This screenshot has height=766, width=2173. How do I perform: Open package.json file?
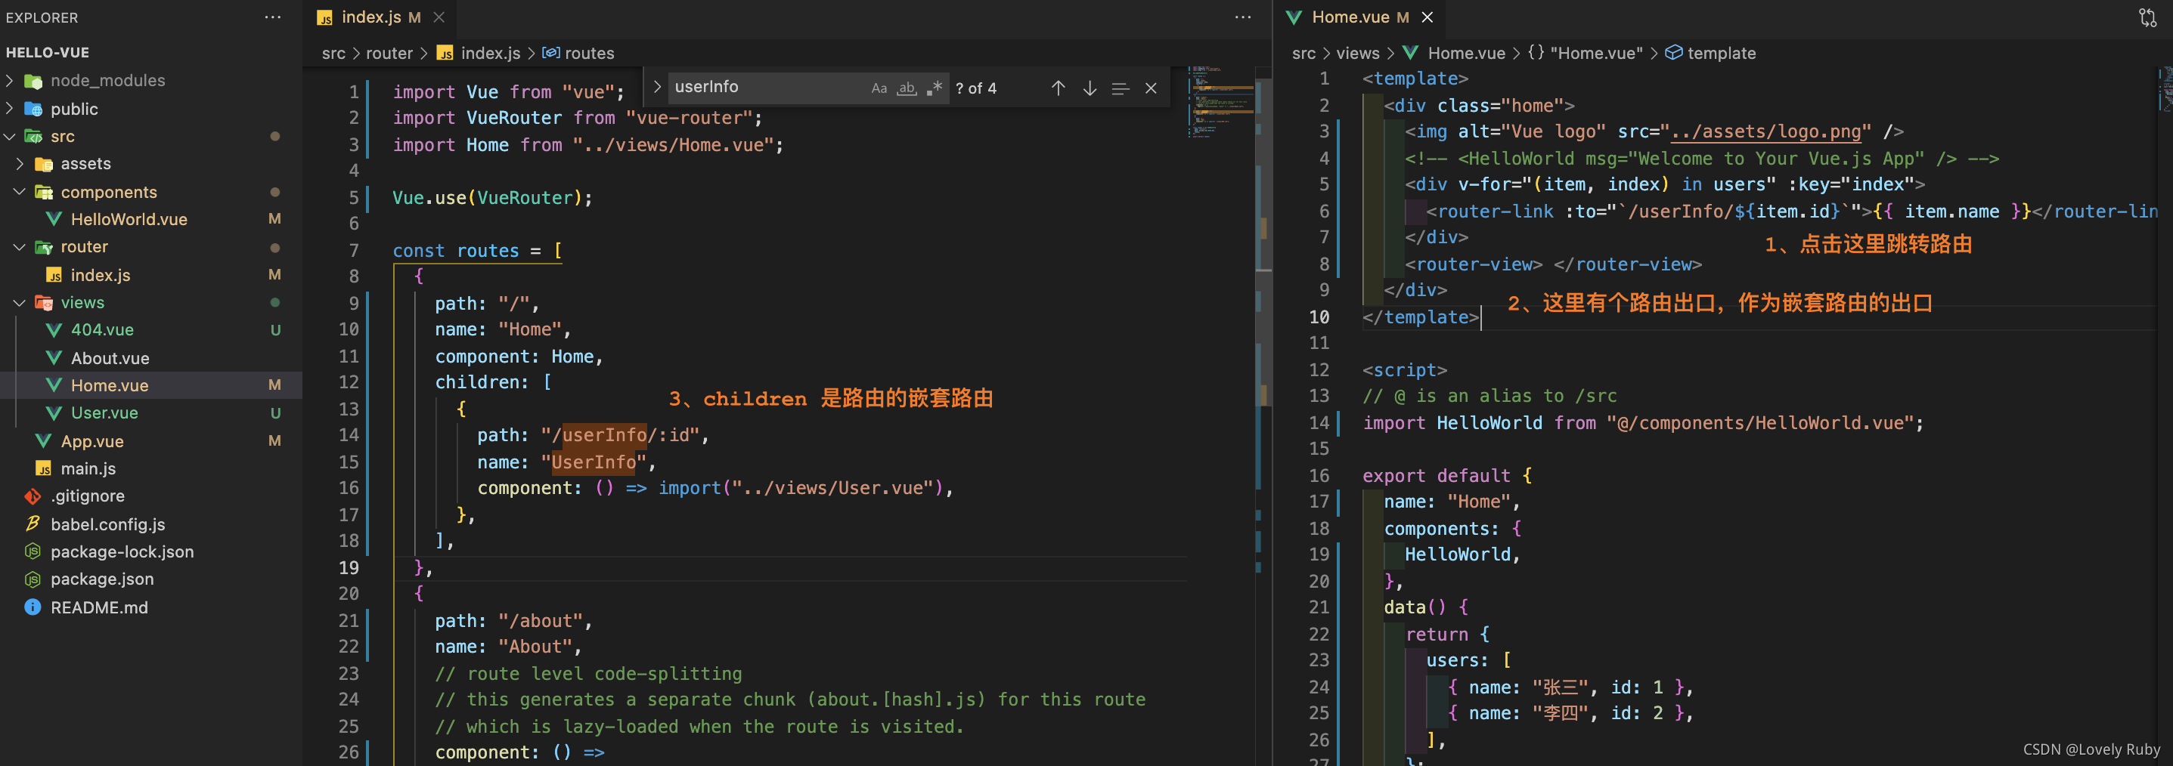point(101,579)
